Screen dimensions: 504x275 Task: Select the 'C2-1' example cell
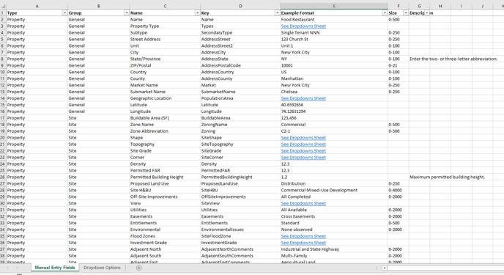click(334, 131)
